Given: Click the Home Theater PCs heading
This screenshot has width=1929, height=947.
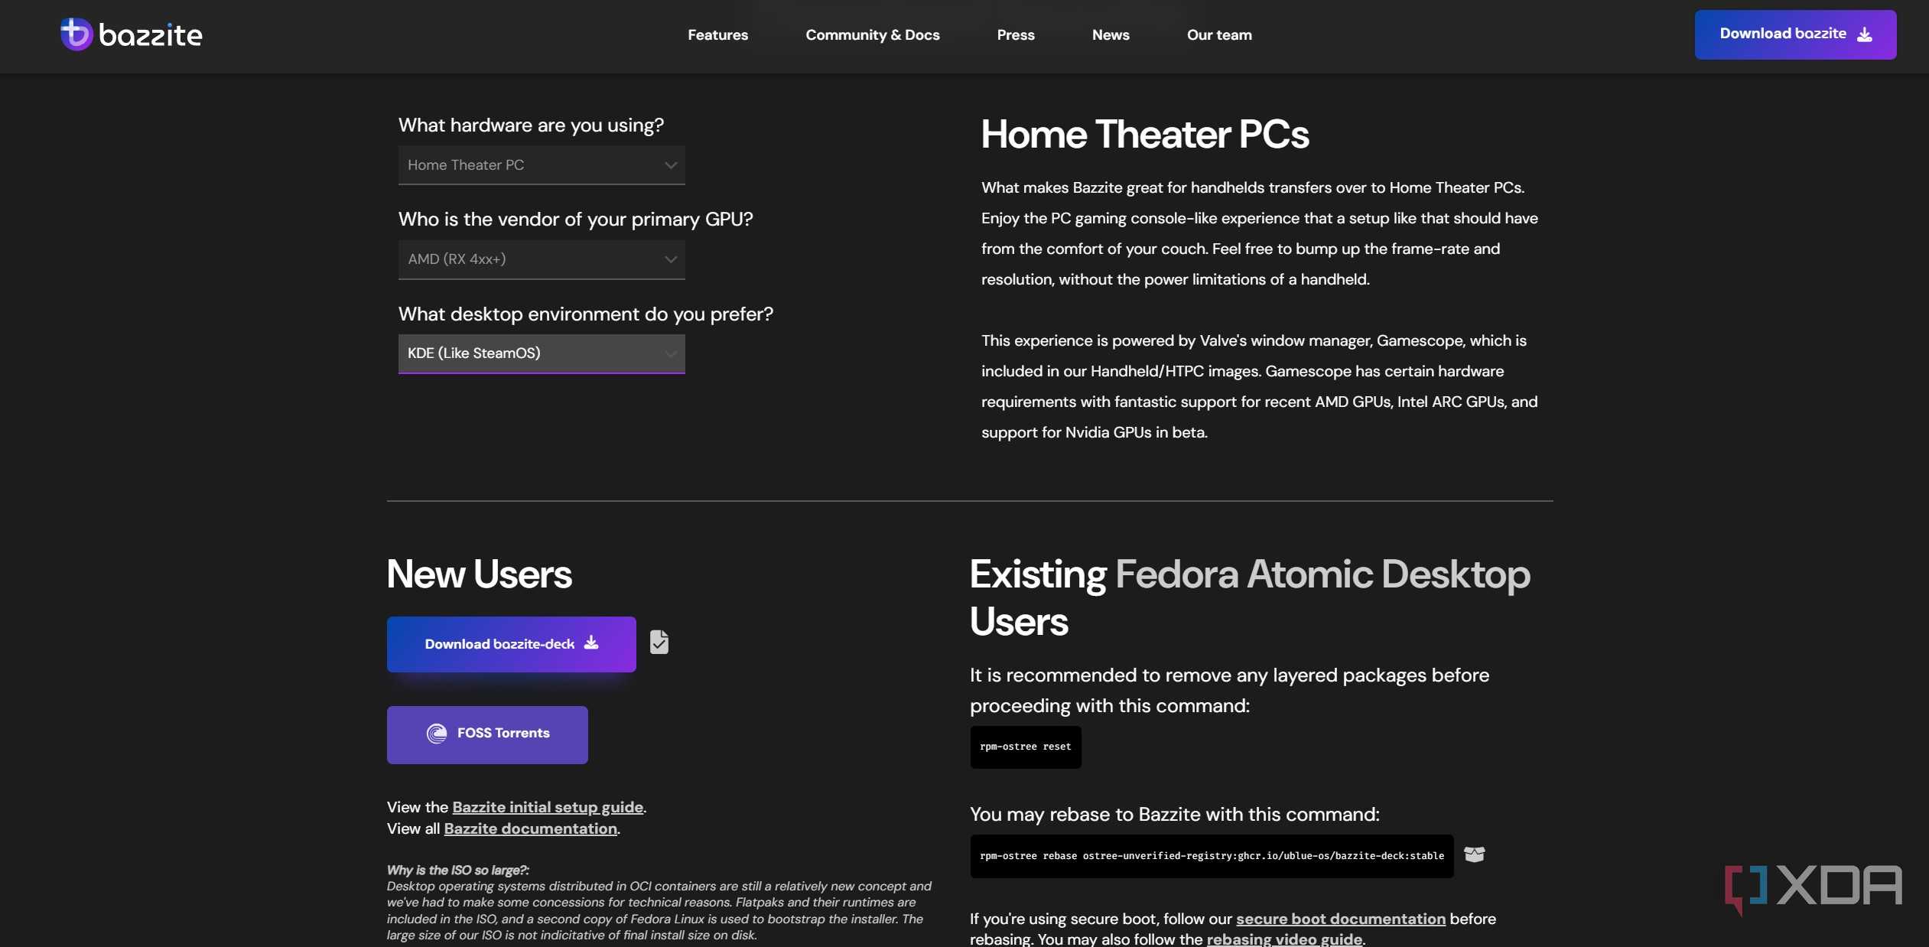Looking at the screenshot, I should coord(1145,135).
